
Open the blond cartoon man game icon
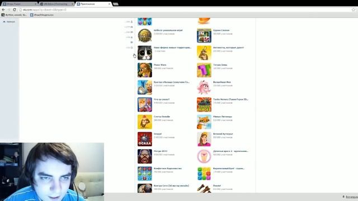click(x=145, y=87)
